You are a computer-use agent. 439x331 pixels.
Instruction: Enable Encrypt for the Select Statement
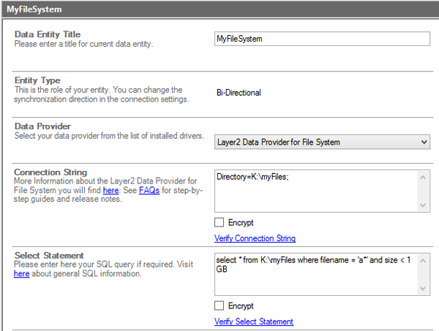219,306
